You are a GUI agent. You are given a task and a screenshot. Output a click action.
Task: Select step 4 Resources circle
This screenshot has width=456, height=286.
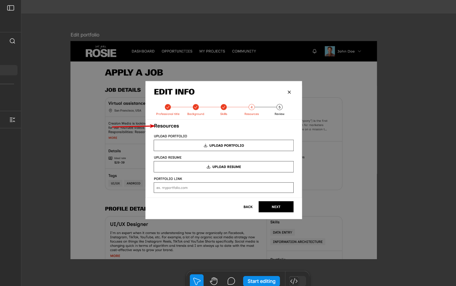pyautogui.click(x=252, y=107)
